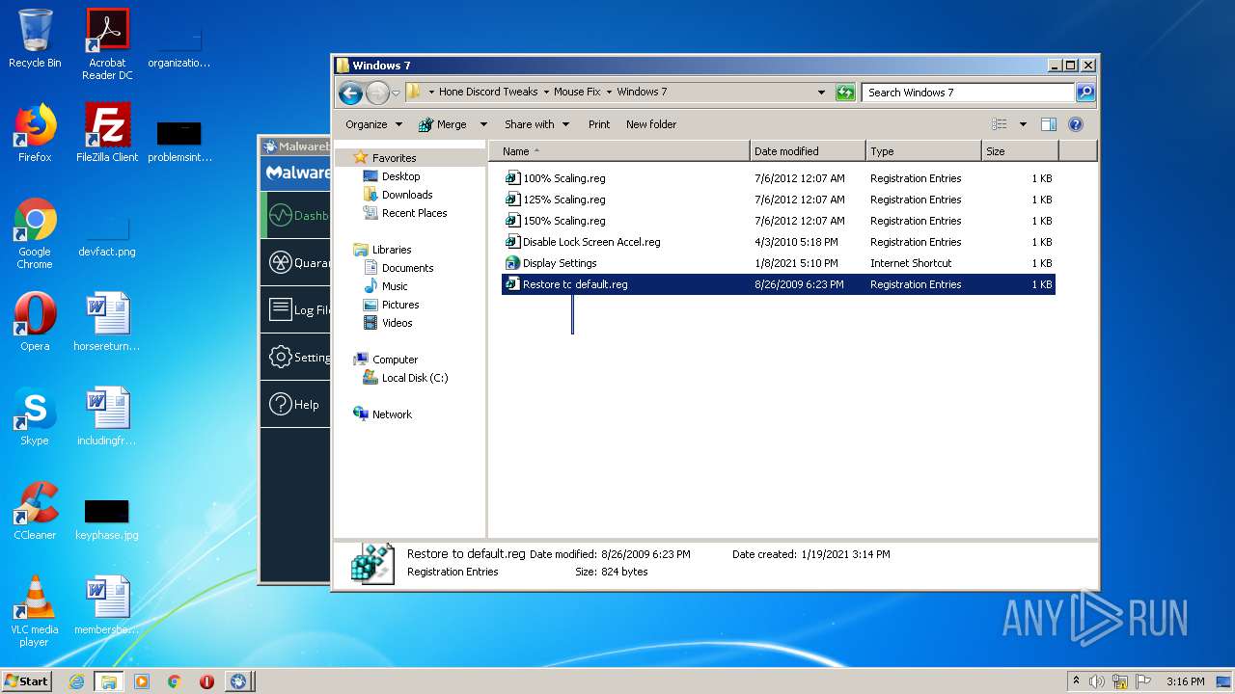Image resolution: width=1235 pixels, height=694 pixels.
Task: Click the Explorer Forward navigation button
Action: coord(376,93)
